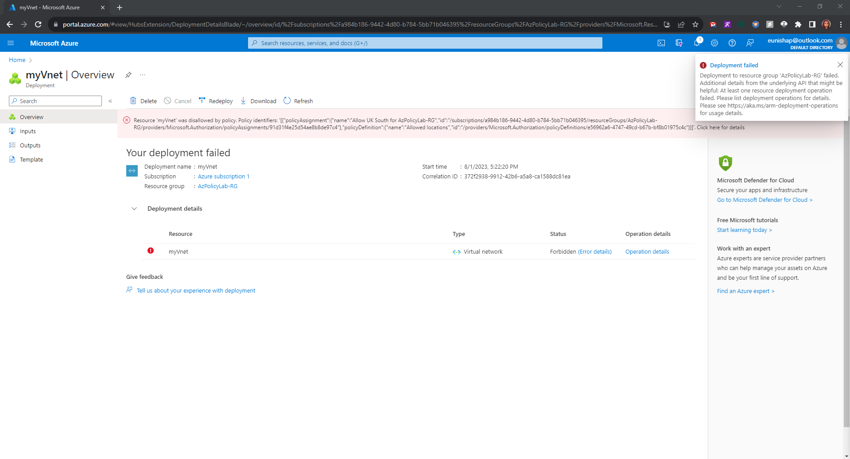The width and height of the screenshot is (850, 459).
Task: Click the Refresh toolbar button
Action: pyautogui.click(x=298, y=101)
